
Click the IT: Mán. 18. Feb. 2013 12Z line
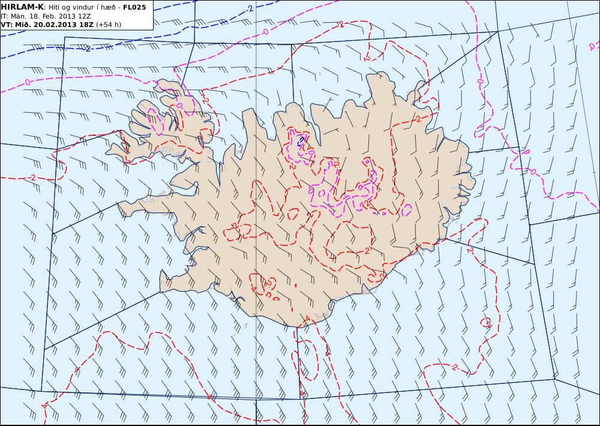click(x=46, y=16)
